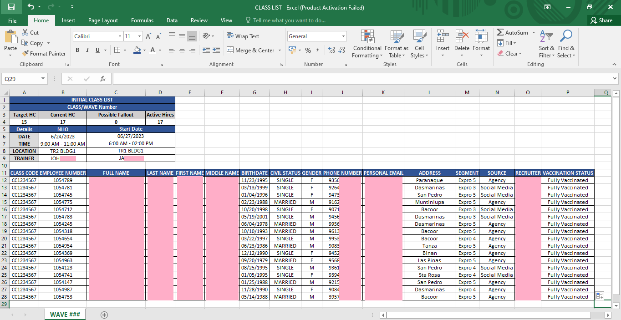
Task: Cut the selected cells
Action: pyautogui.click(x=31, y=33)
